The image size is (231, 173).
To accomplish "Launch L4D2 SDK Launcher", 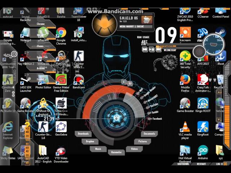I will tap(26, 80).
